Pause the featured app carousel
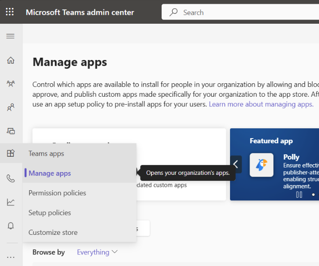 click(x=299, y=195)
